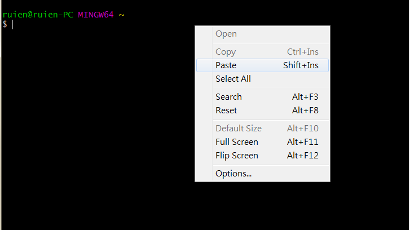This screenshot has width=410, height=230.
Task: Click the yellow tilde directory indicator
Action: [x=121, y=15]
